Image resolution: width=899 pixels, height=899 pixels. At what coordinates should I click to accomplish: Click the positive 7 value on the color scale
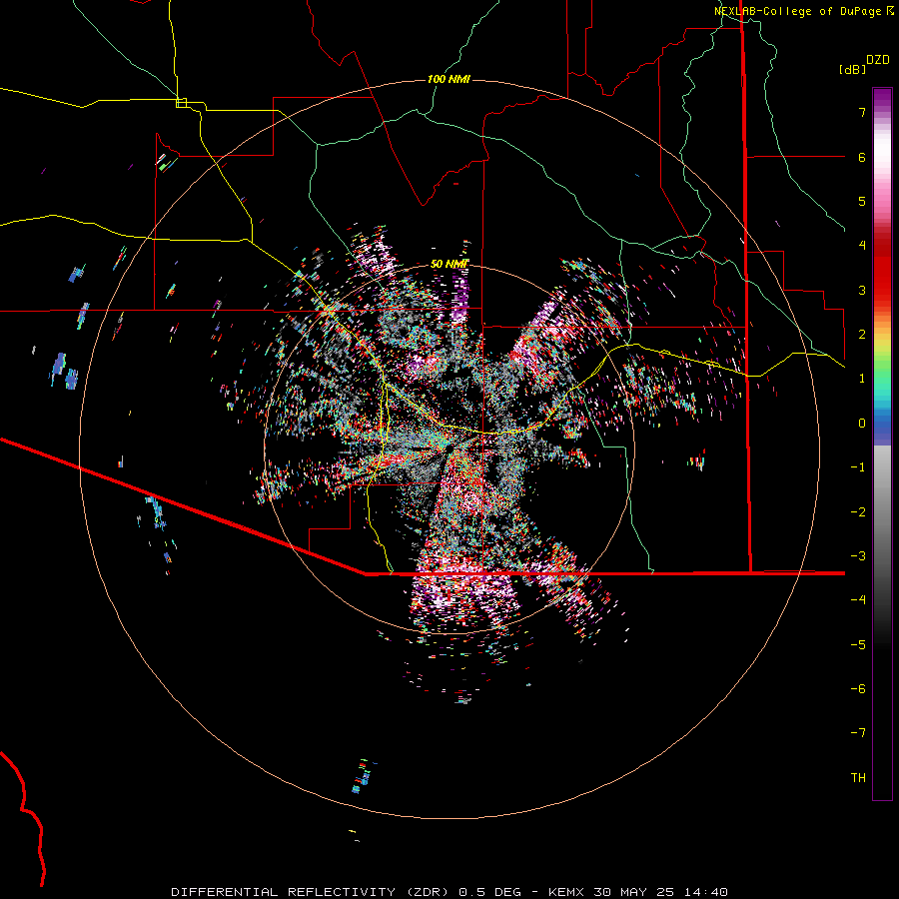coord(862,112)
